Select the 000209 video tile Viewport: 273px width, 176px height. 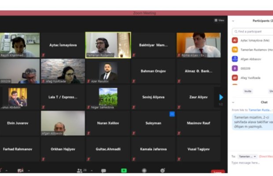pos(20,71)
